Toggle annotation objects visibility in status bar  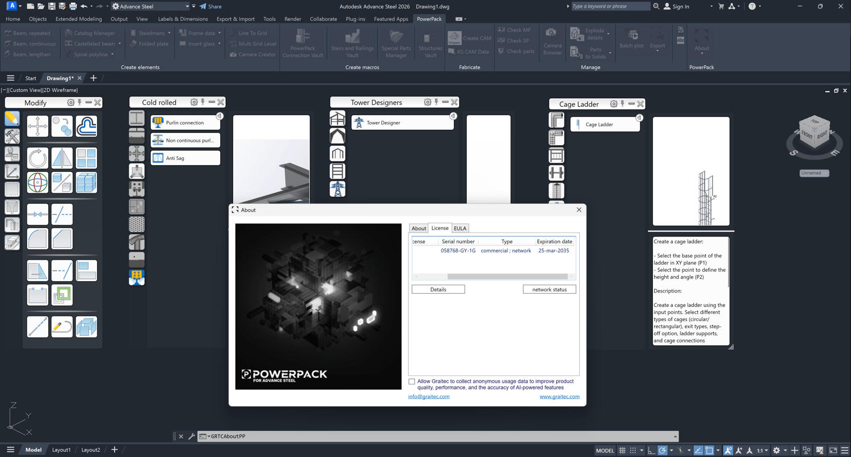[728, 450]
